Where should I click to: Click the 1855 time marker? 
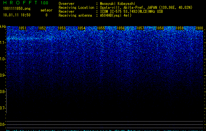point(101,28)
